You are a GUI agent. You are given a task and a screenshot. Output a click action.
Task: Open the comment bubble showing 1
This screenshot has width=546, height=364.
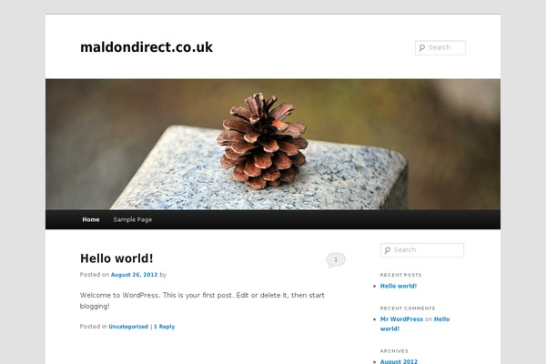click(x=336, y=260)
